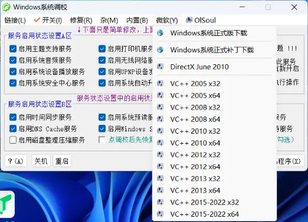Select Windows系统正式补丁下载 menu entry
The width and height of the screenshot is (308, 222).
[x=214, y=49]
